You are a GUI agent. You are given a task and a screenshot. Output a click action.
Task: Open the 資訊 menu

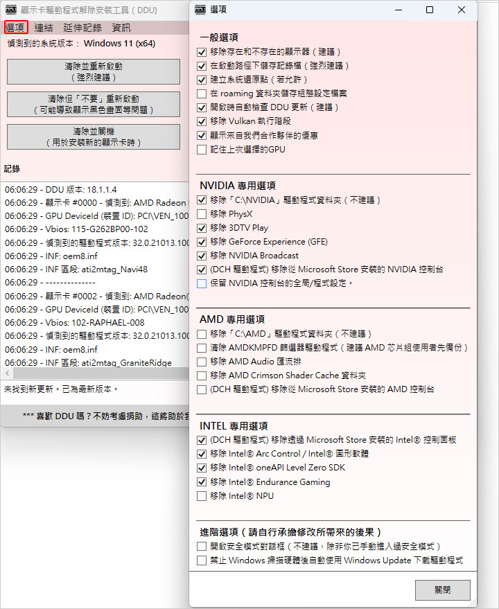tap(121, 28)
